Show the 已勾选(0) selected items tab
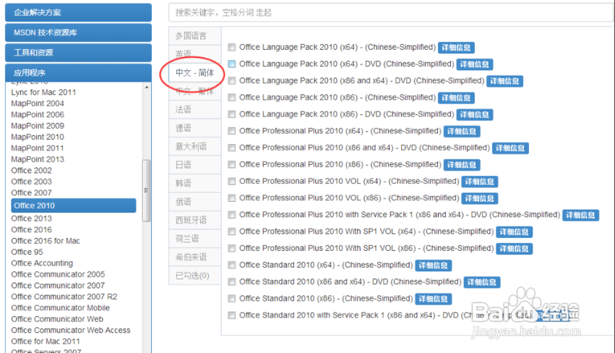The width and height of the screenshot is (615, 353). (195, 276)
